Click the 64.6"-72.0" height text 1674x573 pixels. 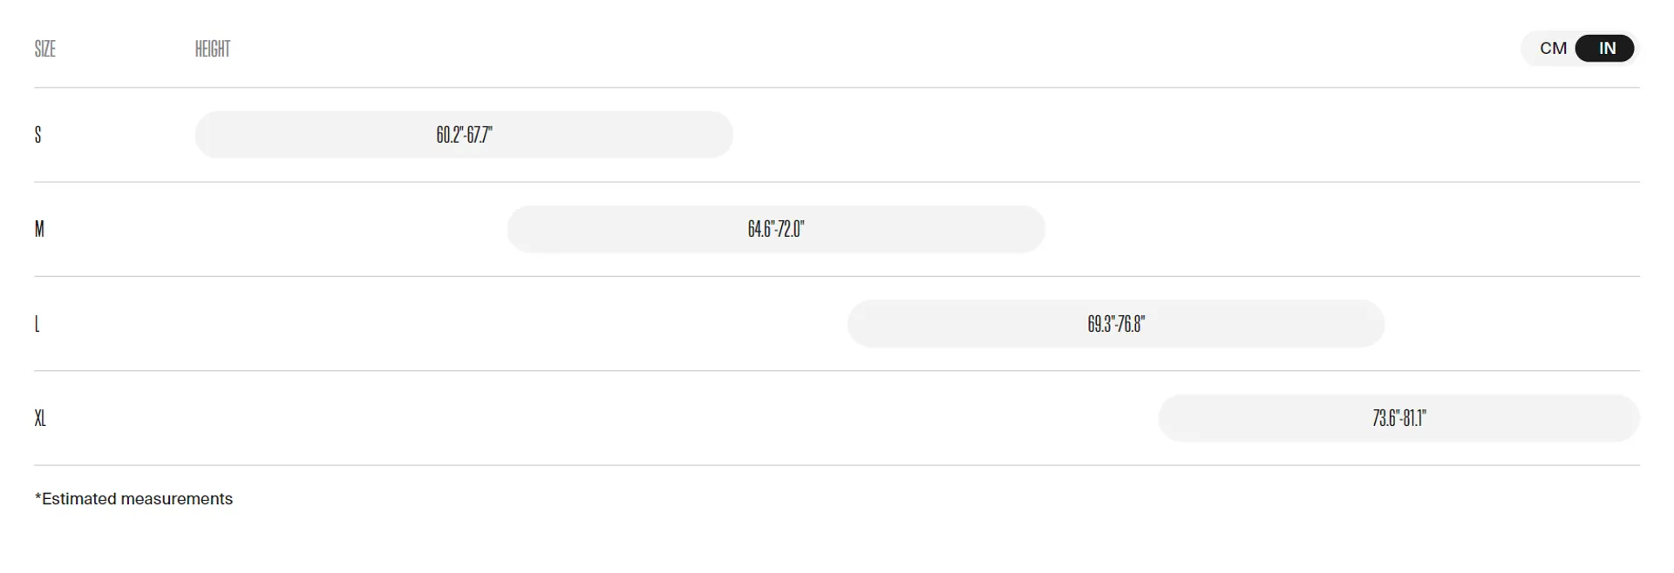pyautogui.click(x=776, y=229)
